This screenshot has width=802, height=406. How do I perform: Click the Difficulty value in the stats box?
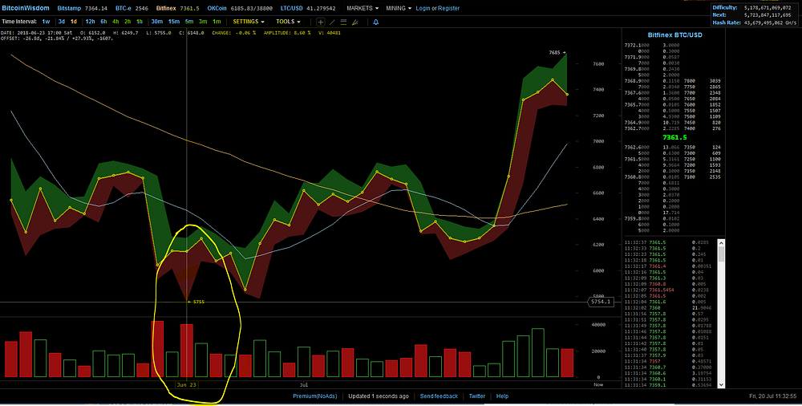pyautogui.click(x=768, y=8)
